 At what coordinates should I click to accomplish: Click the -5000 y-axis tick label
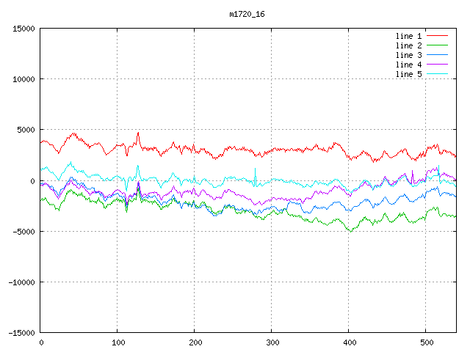pos(23,232)
